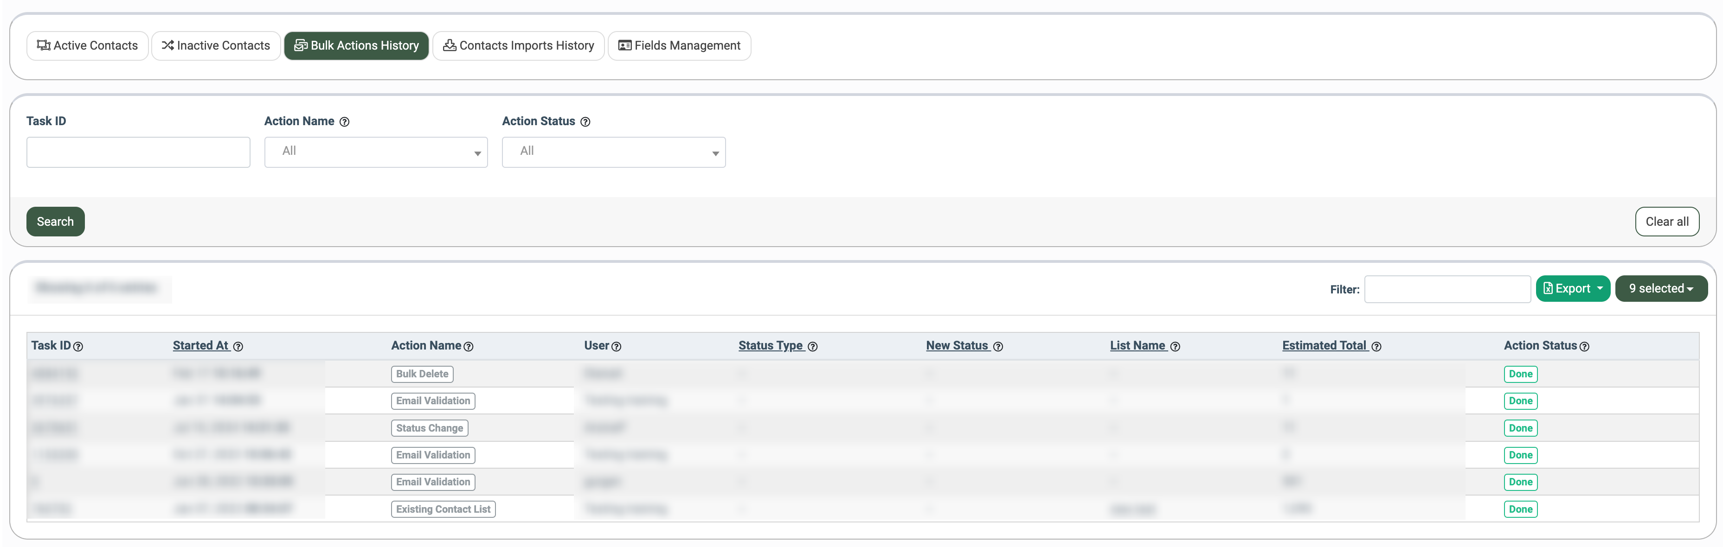Focus the Task ID input field
Screen dimensions: 1723x547
coord(138,153)
